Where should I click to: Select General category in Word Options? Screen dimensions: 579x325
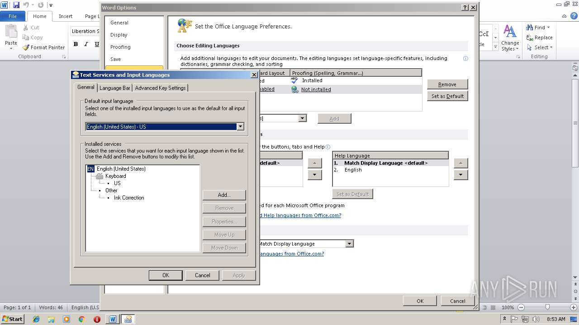click(x=119, y=23)
